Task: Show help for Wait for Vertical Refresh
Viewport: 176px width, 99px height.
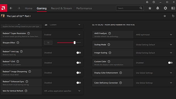Action: (x=26, y=91)
